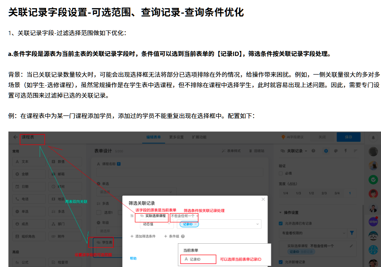
Task: Click the 课程名称 input box
Action: coord(180,173)
